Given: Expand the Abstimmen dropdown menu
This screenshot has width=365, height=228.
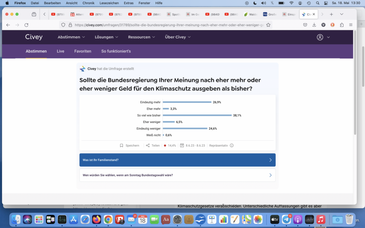Looking at the screenshot, I should (x=71, y=37).
